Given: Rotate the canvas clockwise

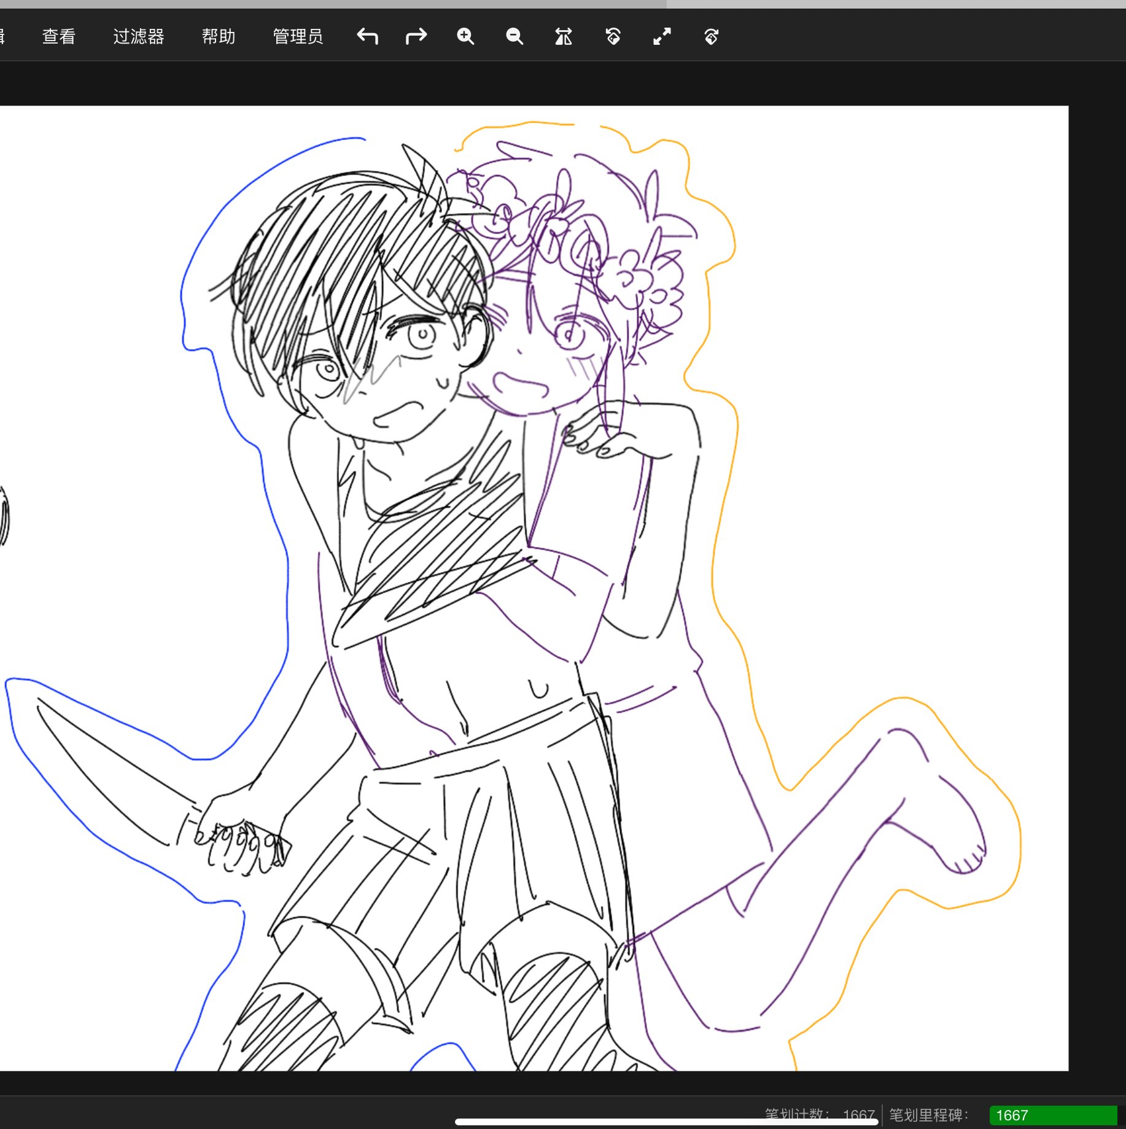Looking at the screenshot, I should click(x=711, y=37).
